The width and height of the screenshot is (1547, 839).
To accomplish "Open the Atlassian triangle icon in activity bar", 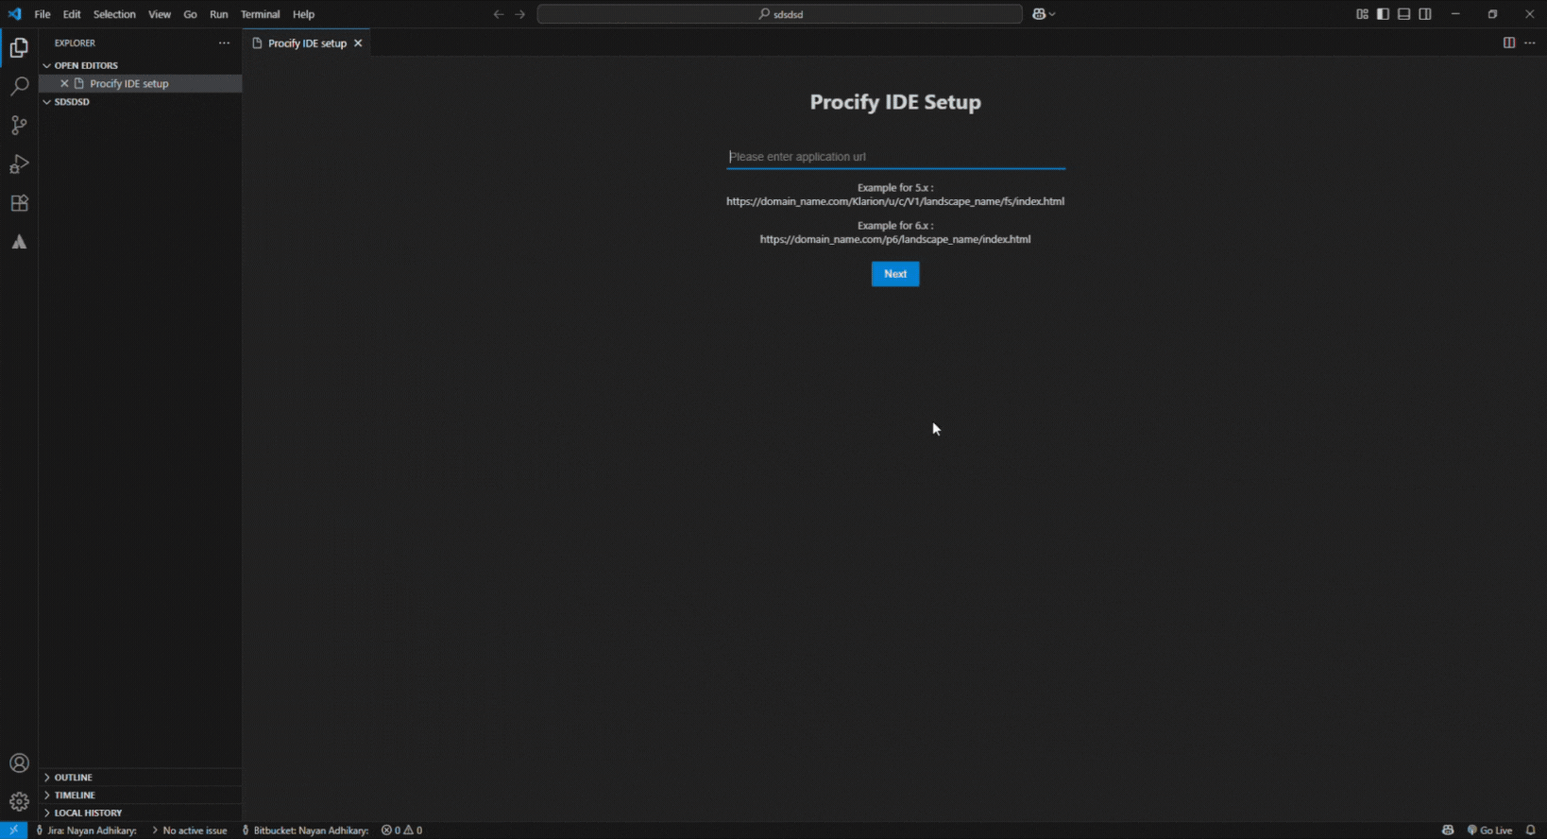I will pyautogui.click(x=19, y=242).
